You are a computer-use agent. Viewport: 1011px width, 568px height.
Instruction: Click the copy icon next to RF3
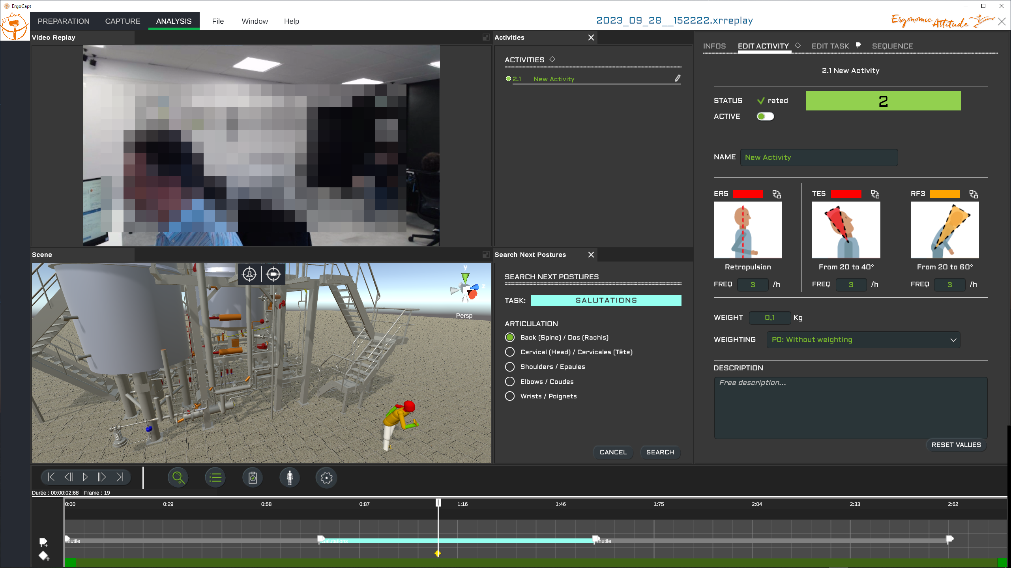[x=974, y=194]
